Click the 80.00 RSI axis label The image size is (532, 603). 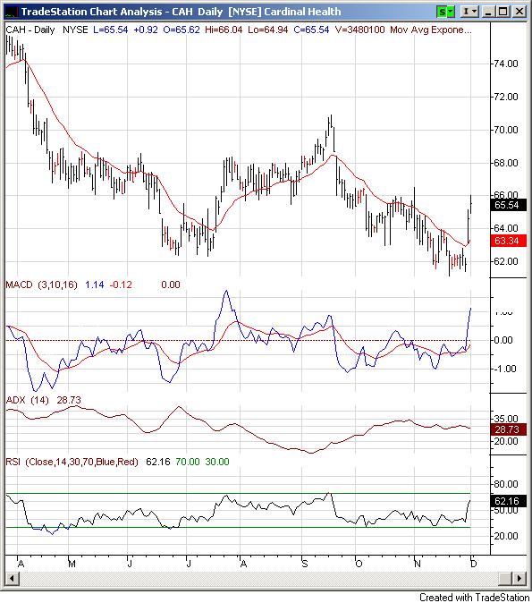click(506, 484)
